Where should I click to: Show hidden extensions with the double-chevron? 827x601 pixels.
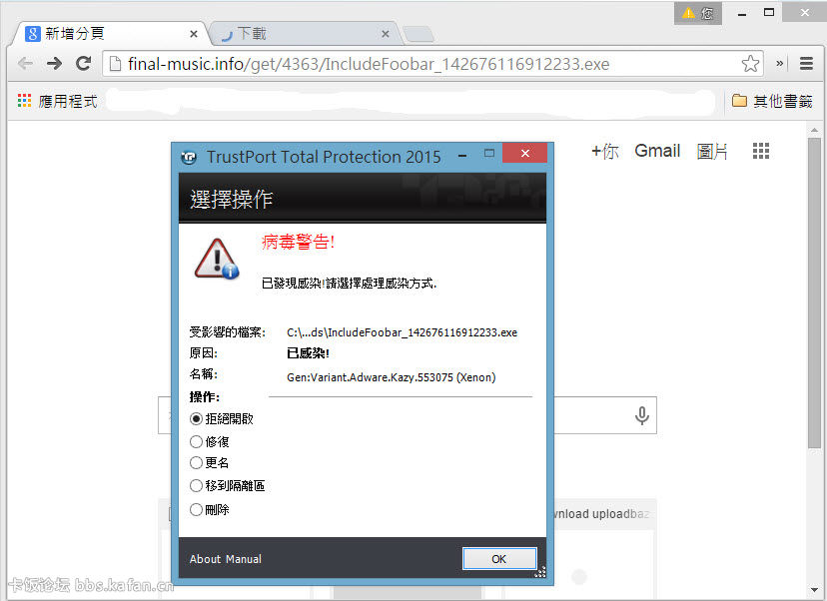(x=779, y=64)
